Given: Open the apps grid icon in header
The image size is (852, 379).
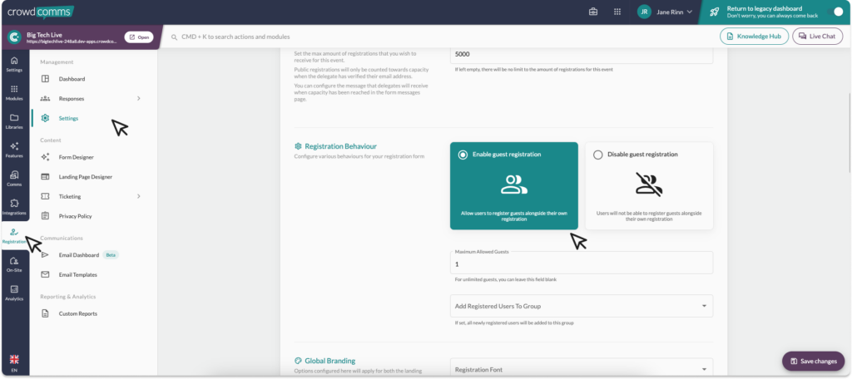Looking at the screenshot, I should point(617,12).
